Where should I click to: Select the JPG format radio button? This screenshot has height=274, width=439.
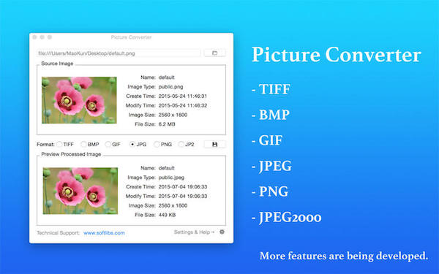click(132, 144)
